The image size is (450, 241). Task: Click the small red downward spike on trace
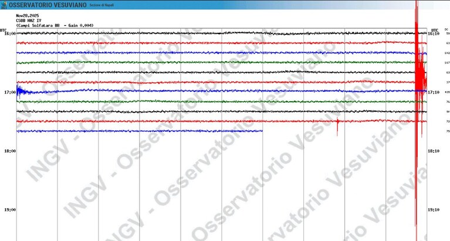point(337,126)
